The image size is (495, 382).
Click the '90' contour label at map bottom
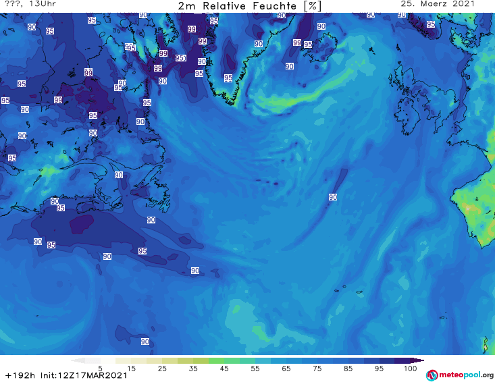145,342
